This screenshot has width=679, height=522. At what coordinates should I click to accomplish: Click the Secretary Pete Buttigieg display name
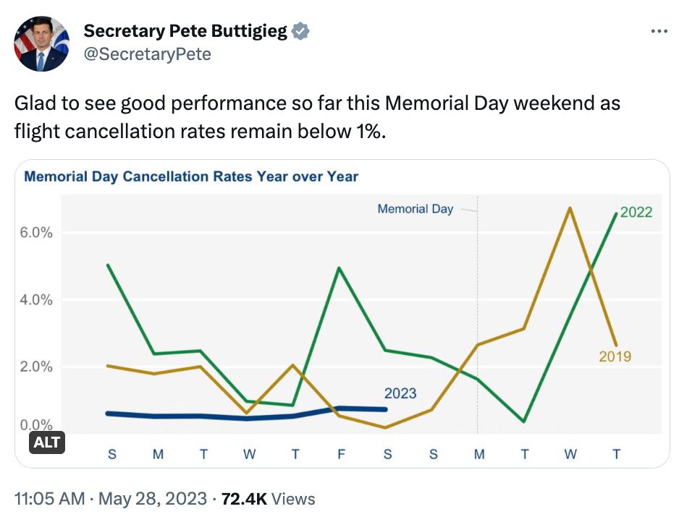185,30
